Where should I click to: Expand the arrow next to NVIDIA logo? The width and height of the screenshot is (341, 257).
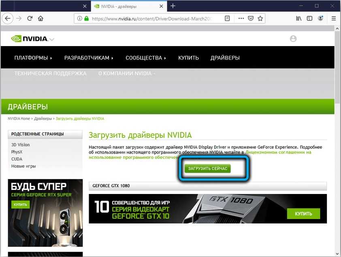pos(51,39)
